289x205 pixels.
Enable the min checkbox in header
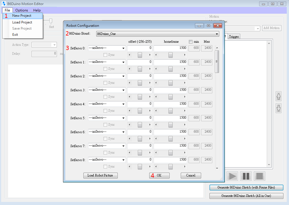coord(191,42)
